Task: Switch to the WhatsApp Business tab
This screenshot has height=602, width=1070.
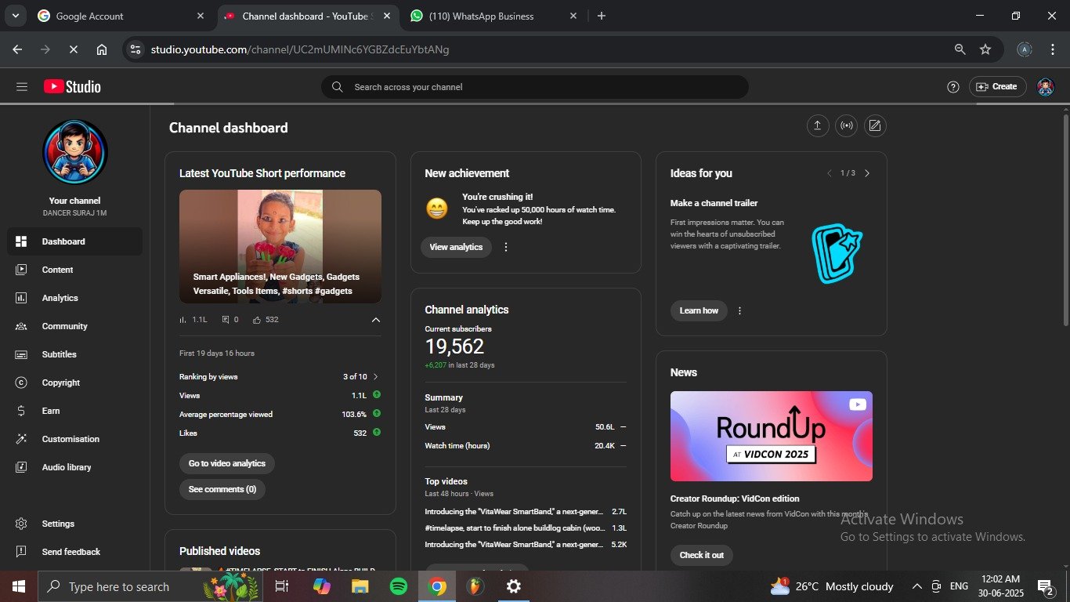Action: pos(494,16)
